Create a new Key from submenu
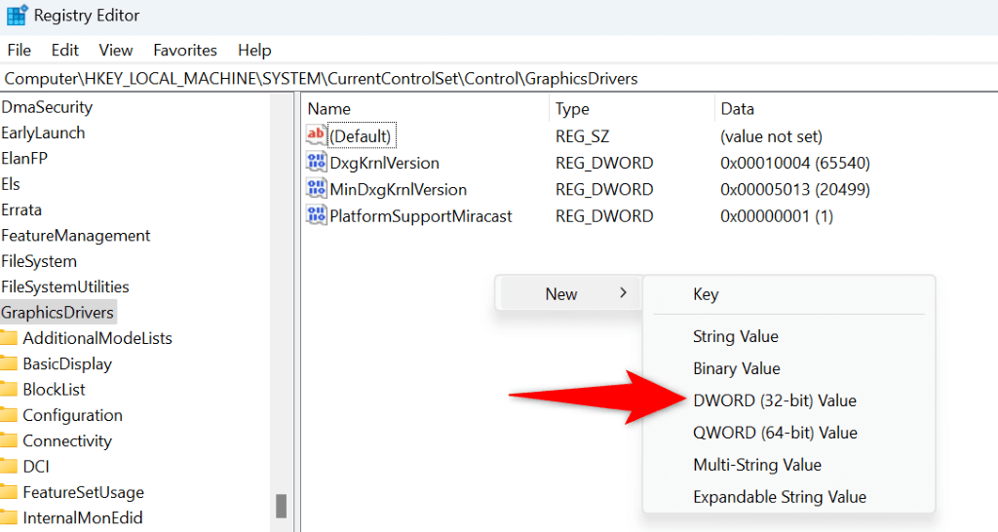This screenshot has width=998, height=532. 706,294
